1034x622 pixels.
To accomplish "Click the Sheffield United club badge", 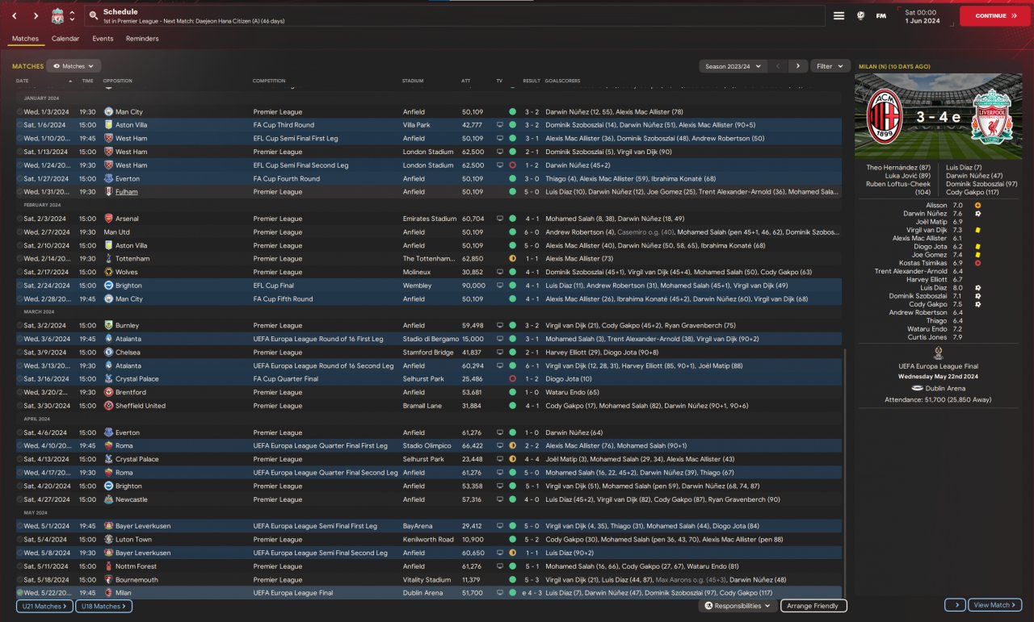I will (x=109, y=406).
